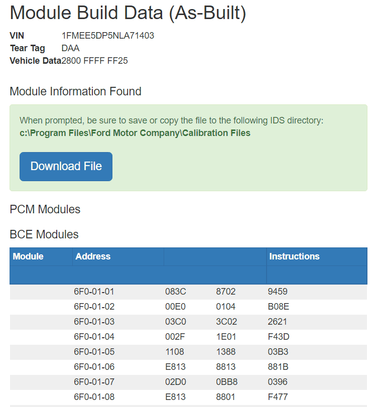Click the BCE Modules heading
The image size is (379, 407).
click(x=44, y=234)
